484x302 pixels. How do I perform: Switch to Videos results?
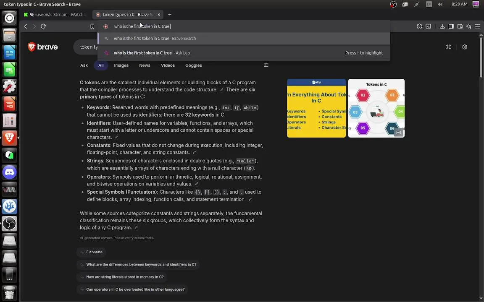coord(168,65)
